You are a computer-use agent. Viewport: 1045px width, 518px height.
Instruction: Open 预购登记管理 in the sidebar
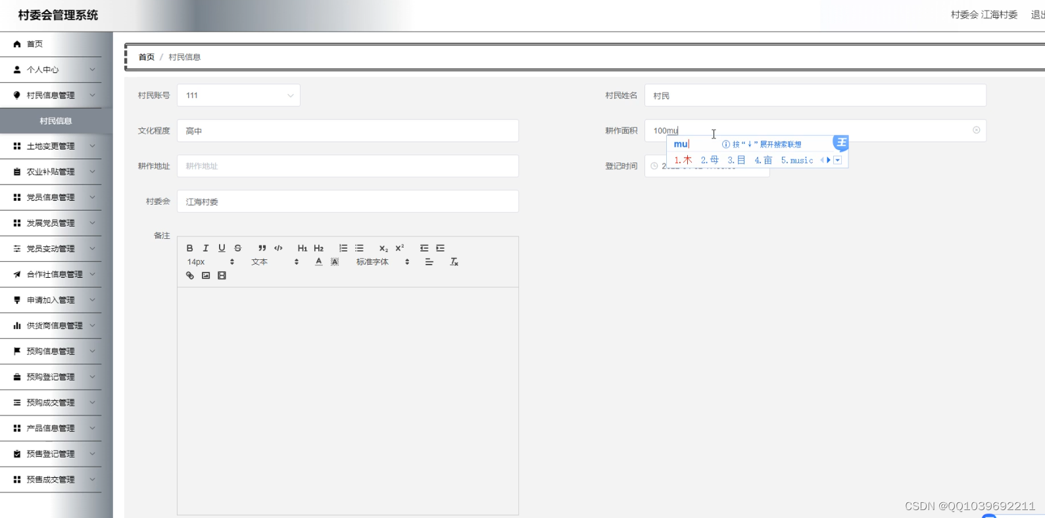click(51, 377)
